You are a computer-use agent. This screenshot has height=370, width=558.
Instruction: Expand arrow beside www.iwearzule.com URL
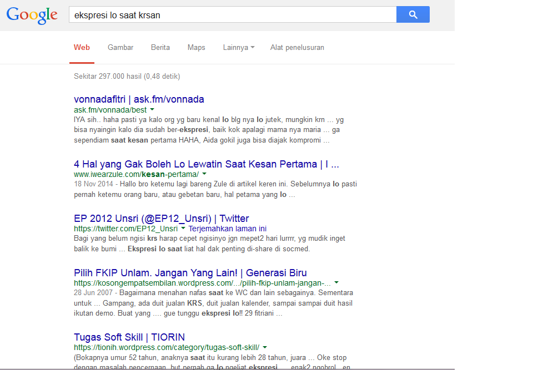(204, 174)
